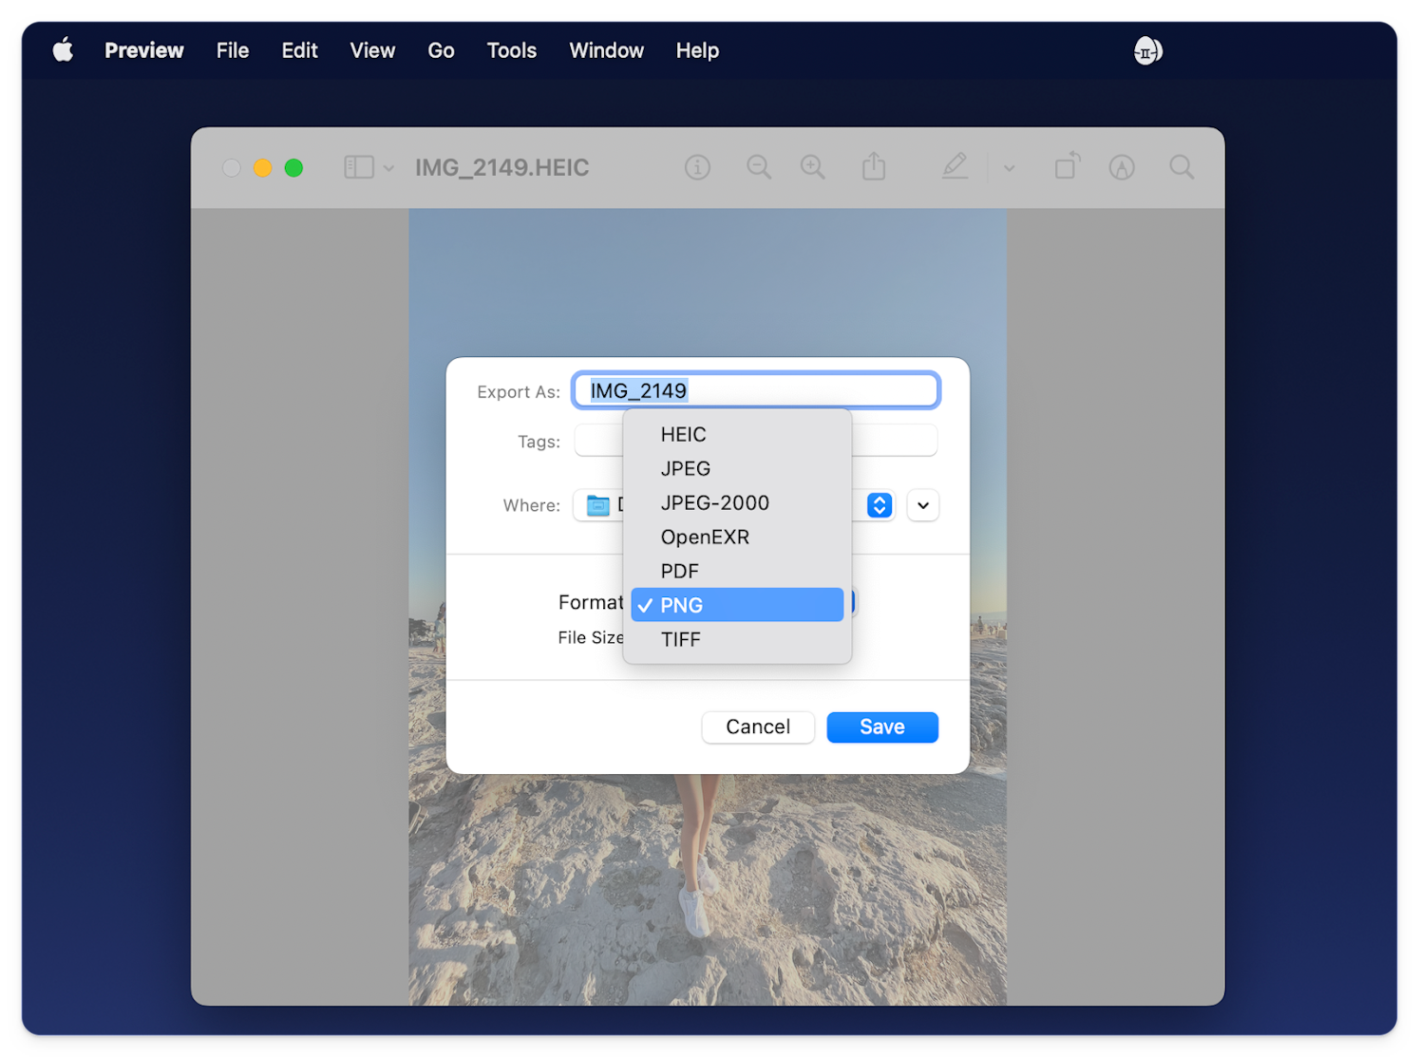This screenshot has height=1057, width=1419.
Task: Open the Search icon in toolbar
Action: coord(1181,167)
